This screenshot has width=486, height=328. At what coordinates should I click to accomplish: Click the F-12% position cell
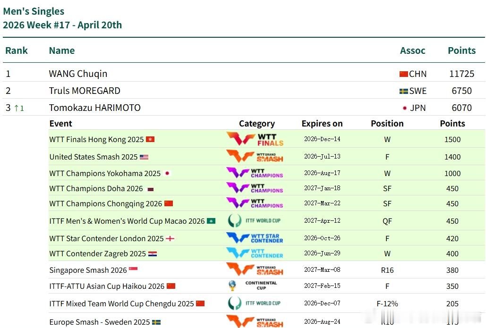pos(387,303)
